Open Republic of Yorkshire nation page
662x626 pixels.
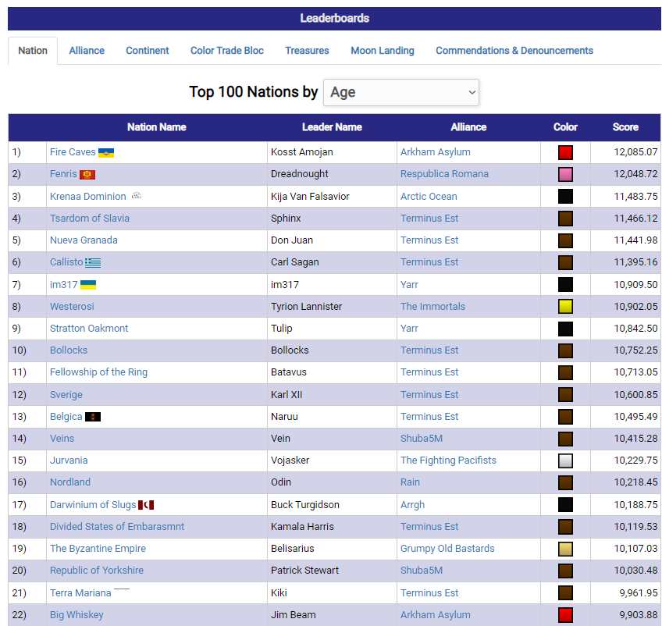point(97,571)
